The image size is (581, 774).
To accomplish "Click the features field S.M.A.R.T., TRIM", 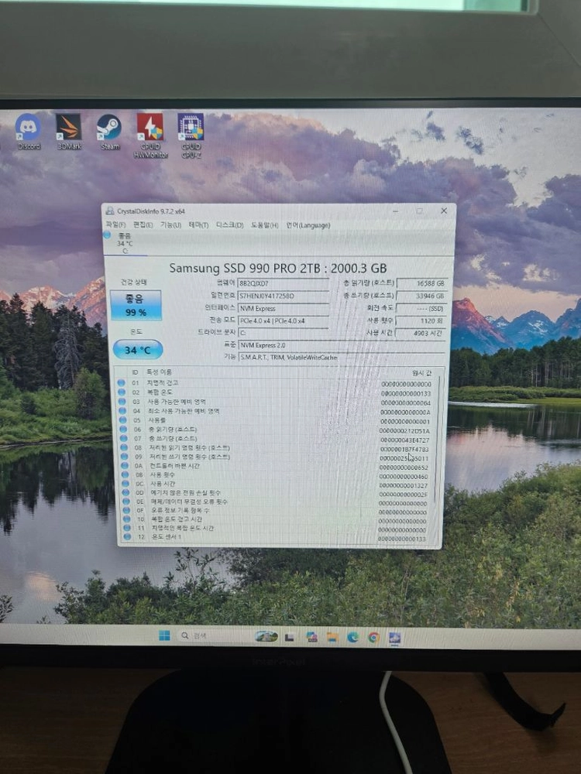I will click(342, 357).
